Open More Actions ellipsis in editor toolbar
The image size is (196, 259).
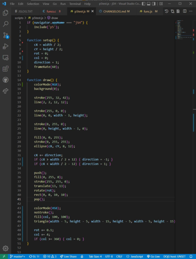[x=191, y=11]
